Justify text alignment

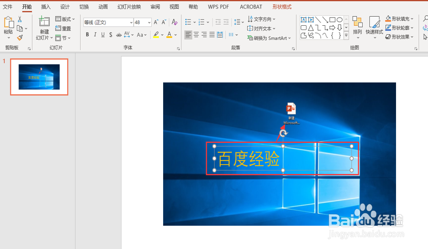click(x=212, y=35)
